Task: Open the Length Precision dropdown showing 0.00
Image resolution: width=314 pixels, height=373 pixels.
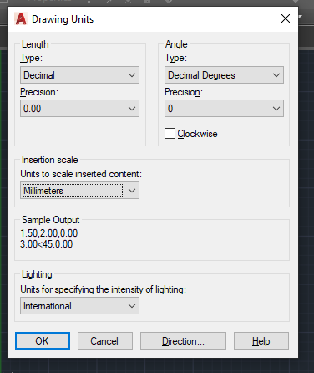Action: click(x=79, y=109)
